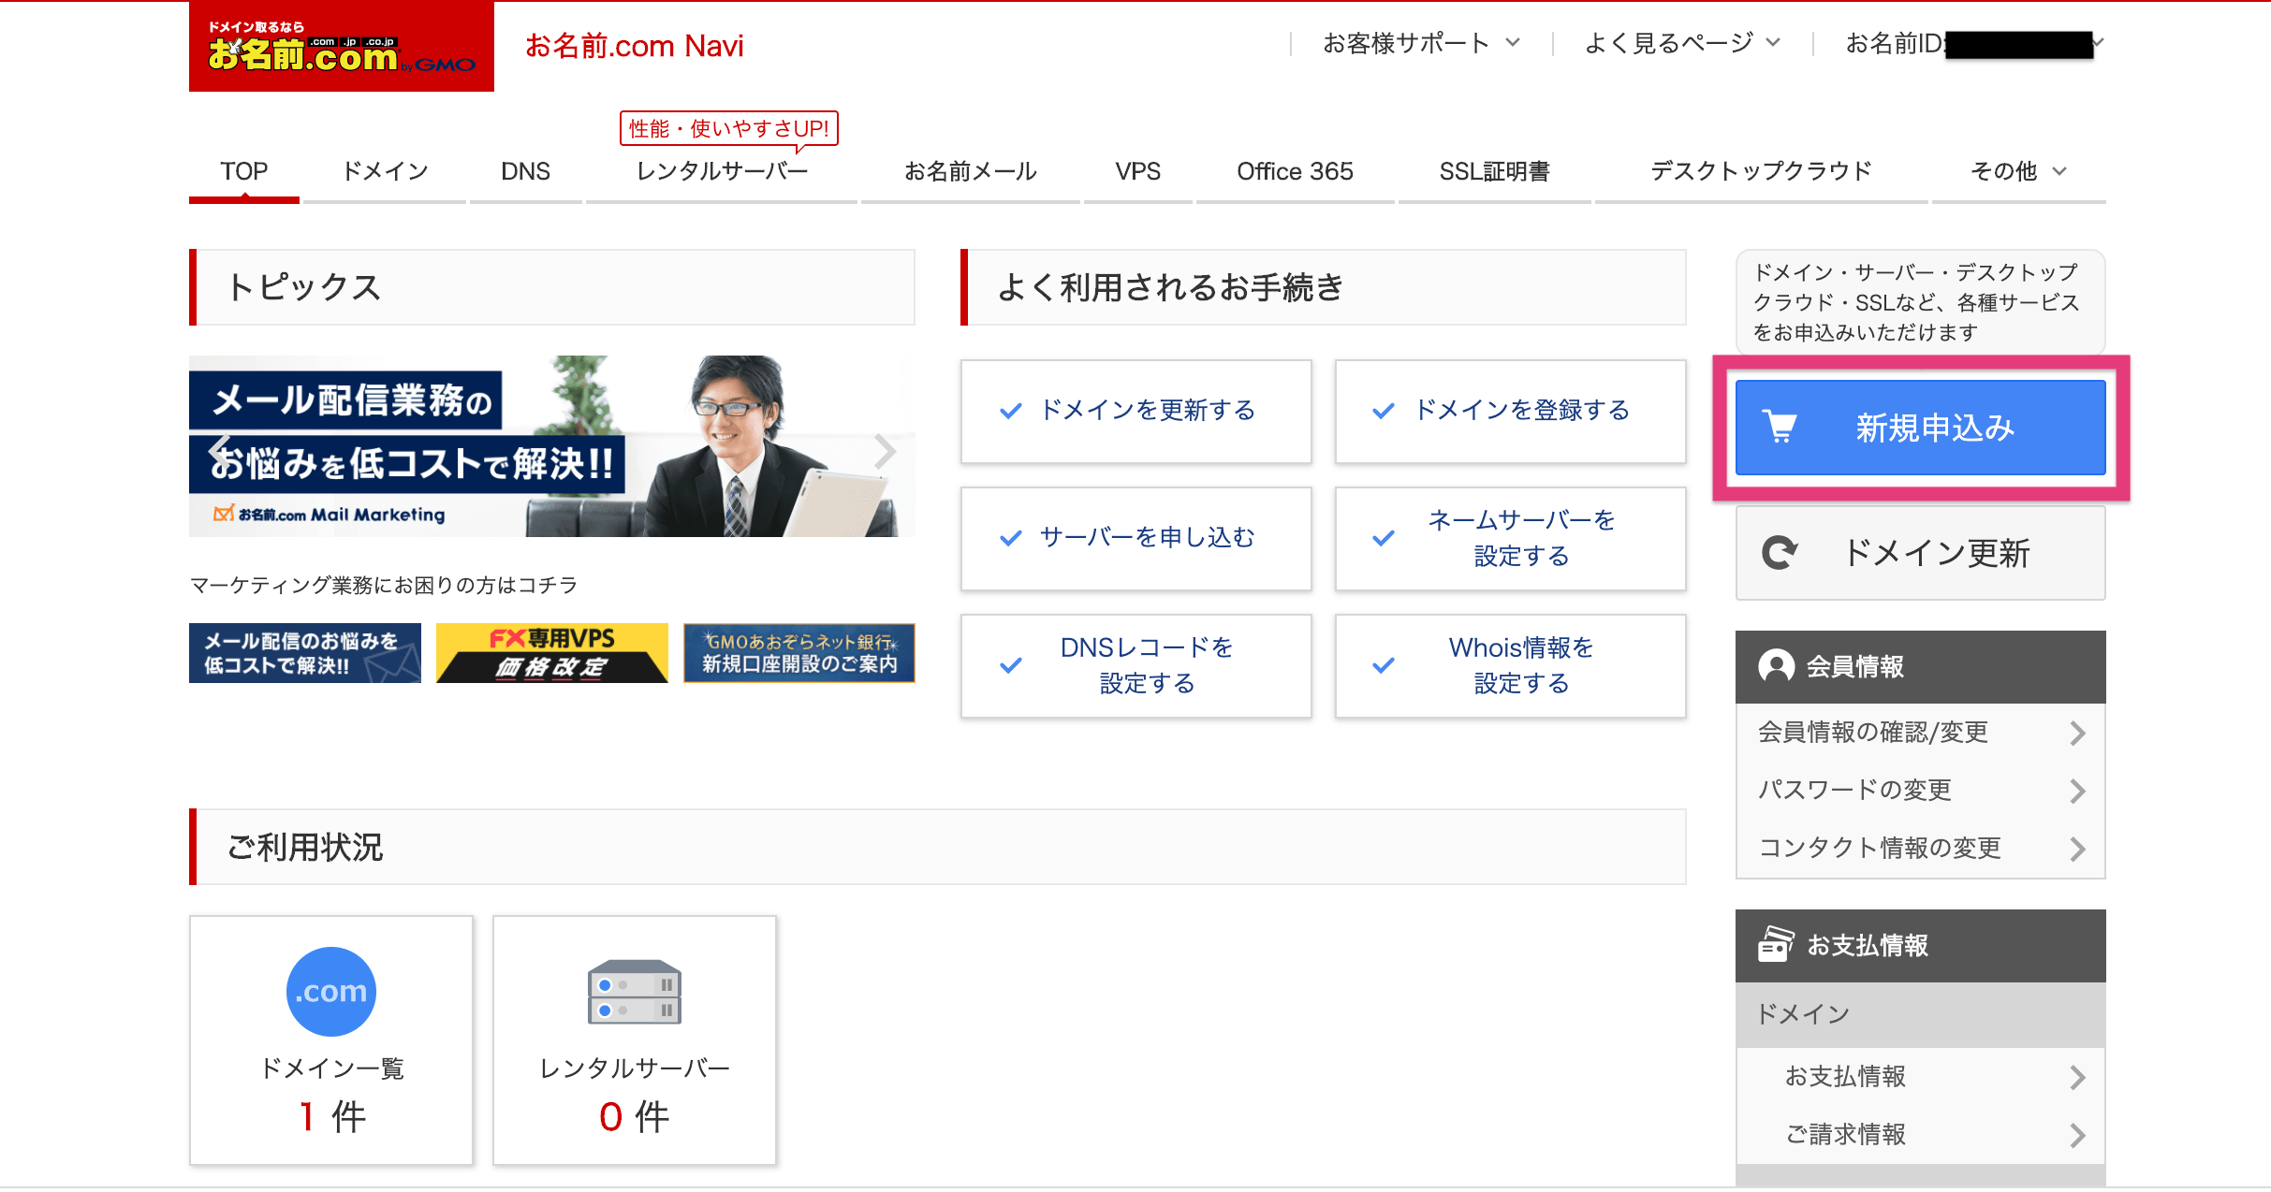Go to next banner with right arrow
Viewport: 2271px width, 1192px height.
[x=885, y=451]
